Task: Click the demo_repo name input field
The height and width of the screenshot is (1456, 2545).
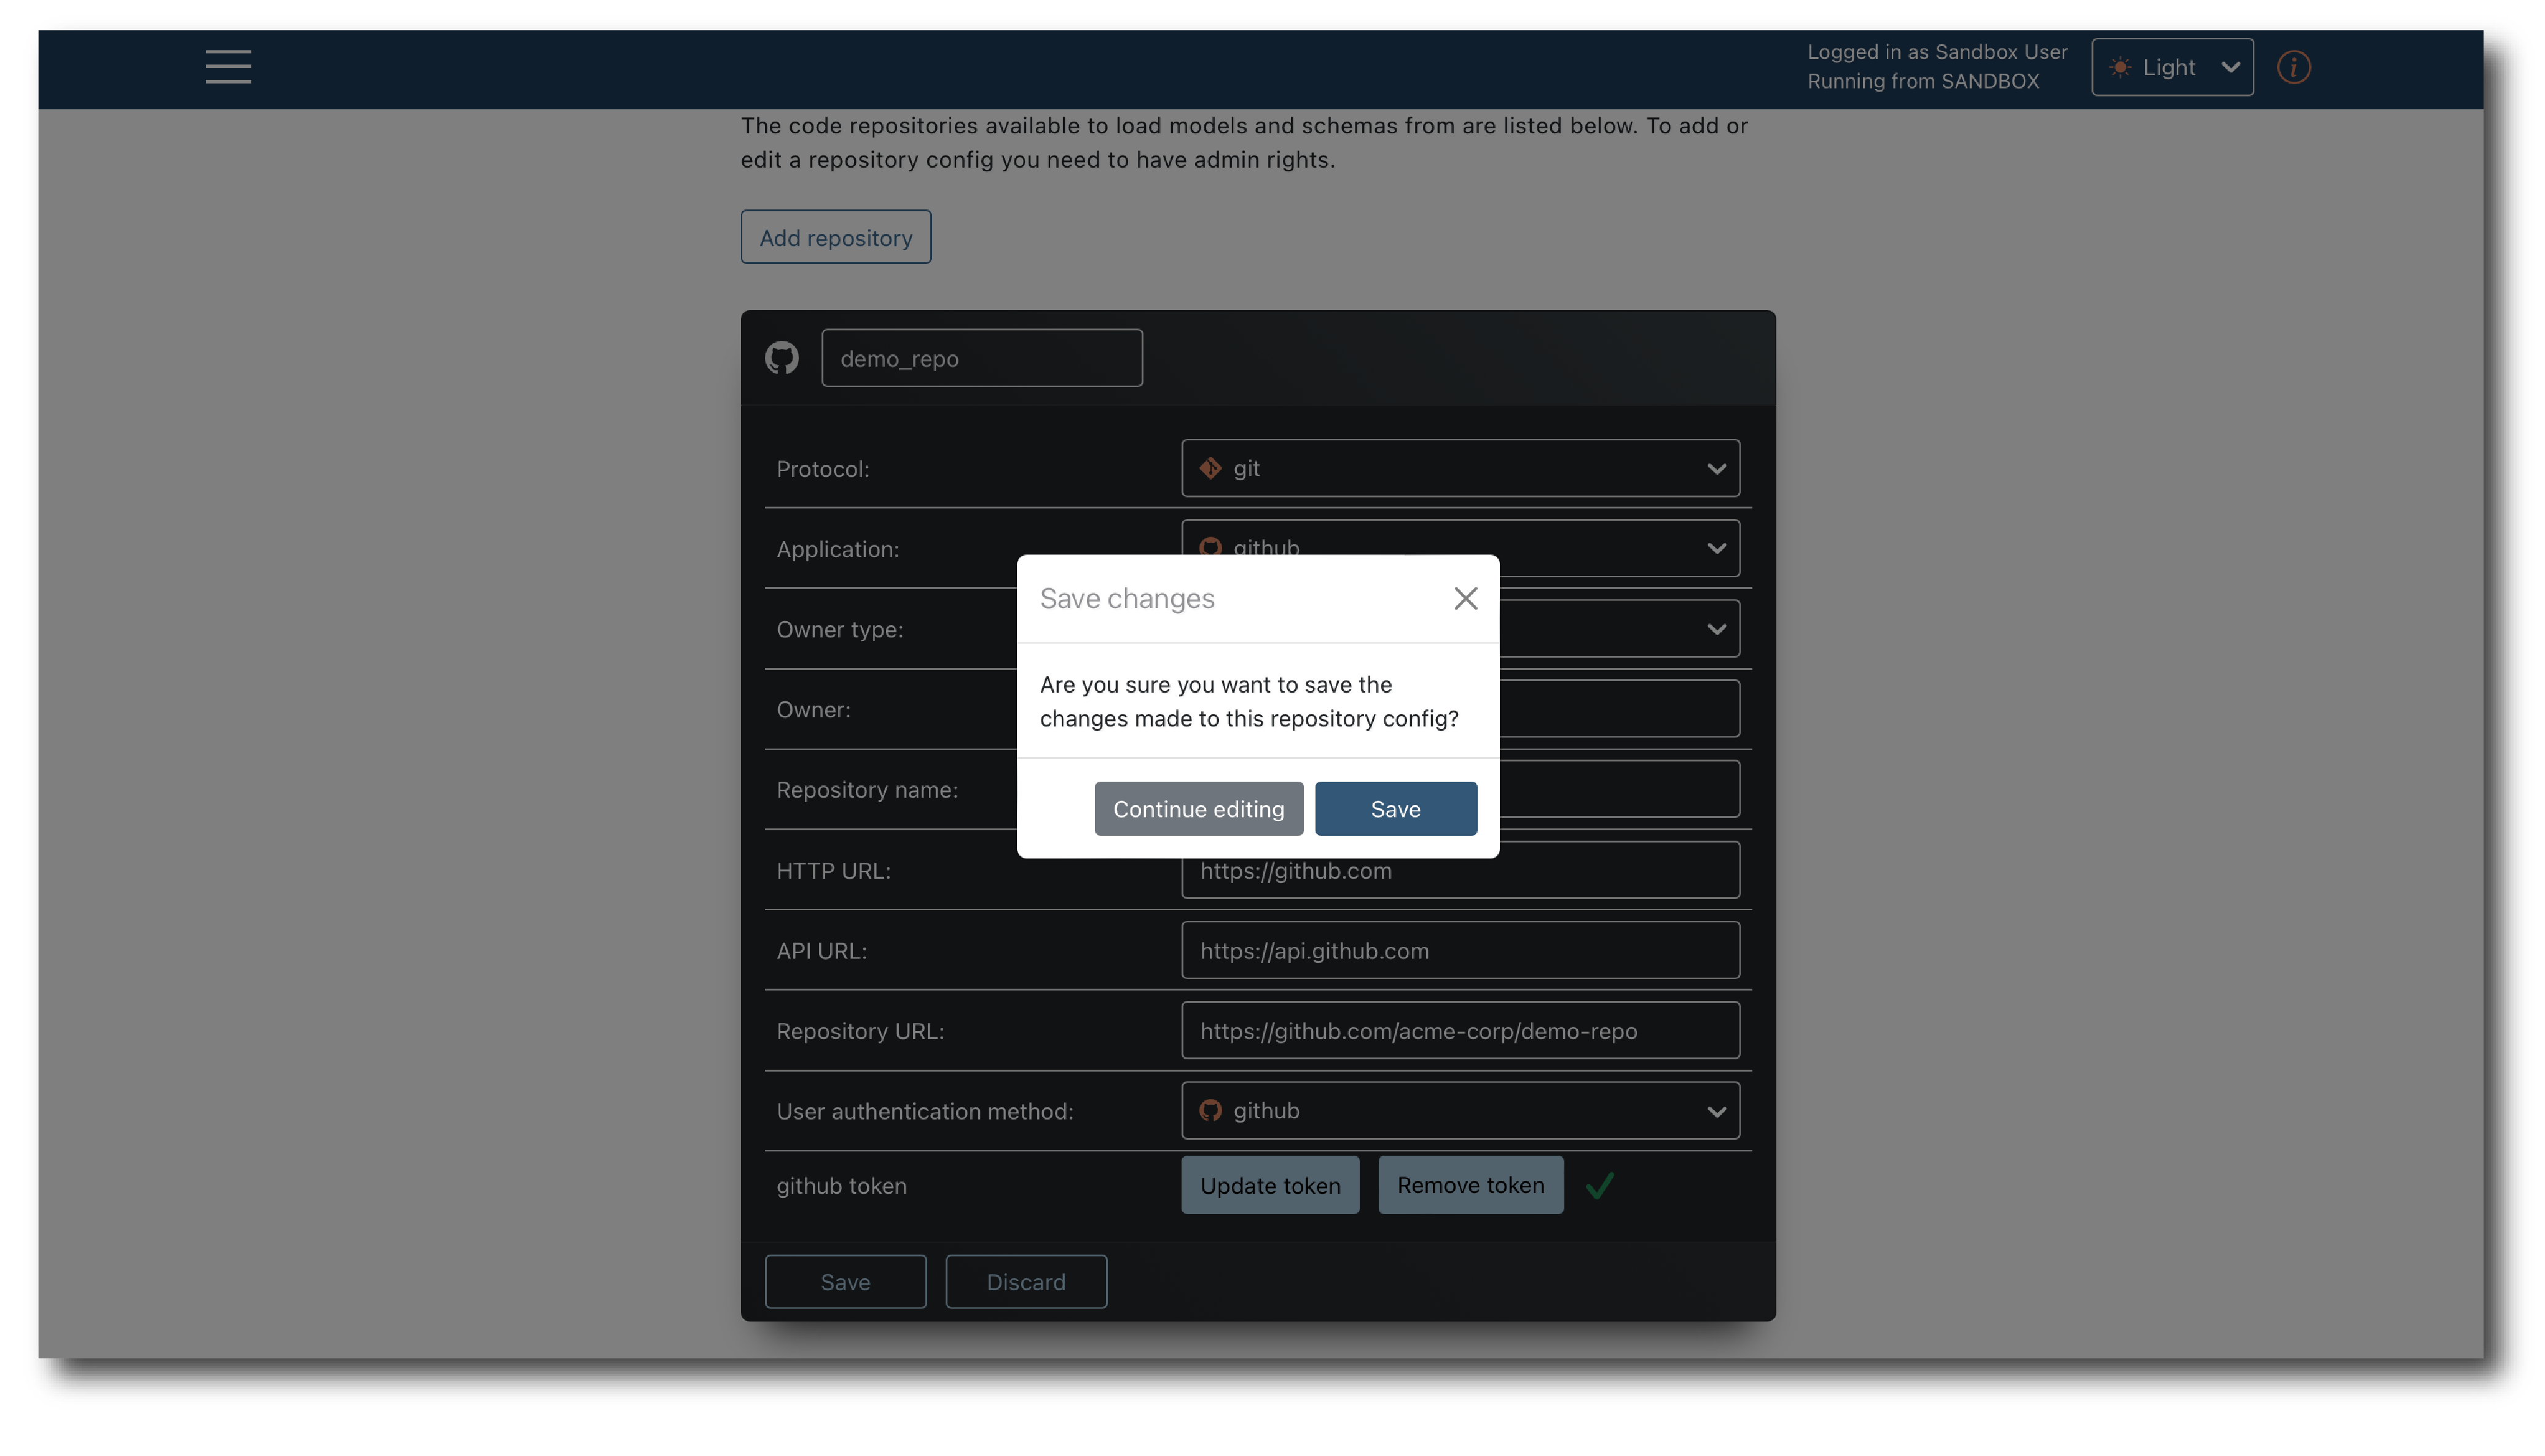Action: click(981, 358)
